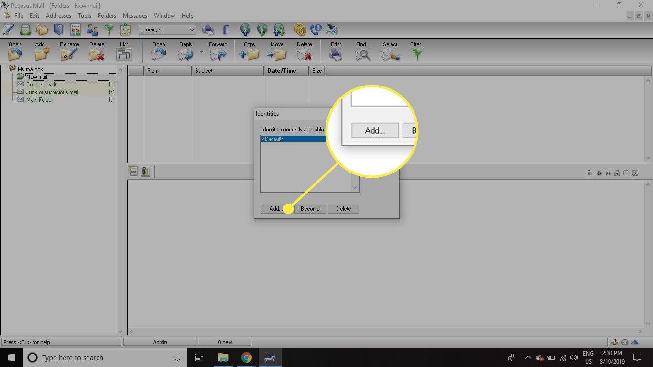
Task: Click the Pegasus winged horse toolbar icon
Action: click(332, 30)
